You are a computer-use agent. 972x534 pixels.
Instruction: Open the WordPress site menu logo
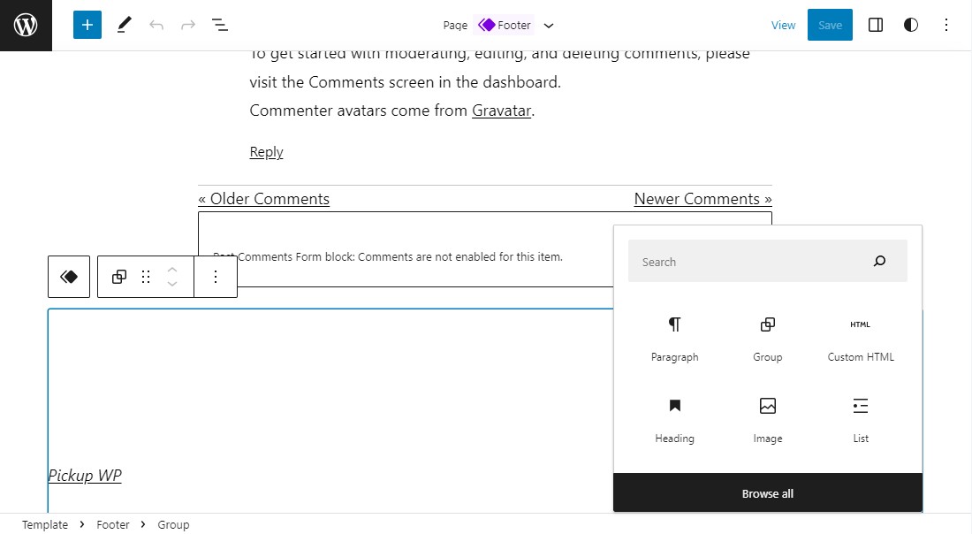tap(26, 26)
